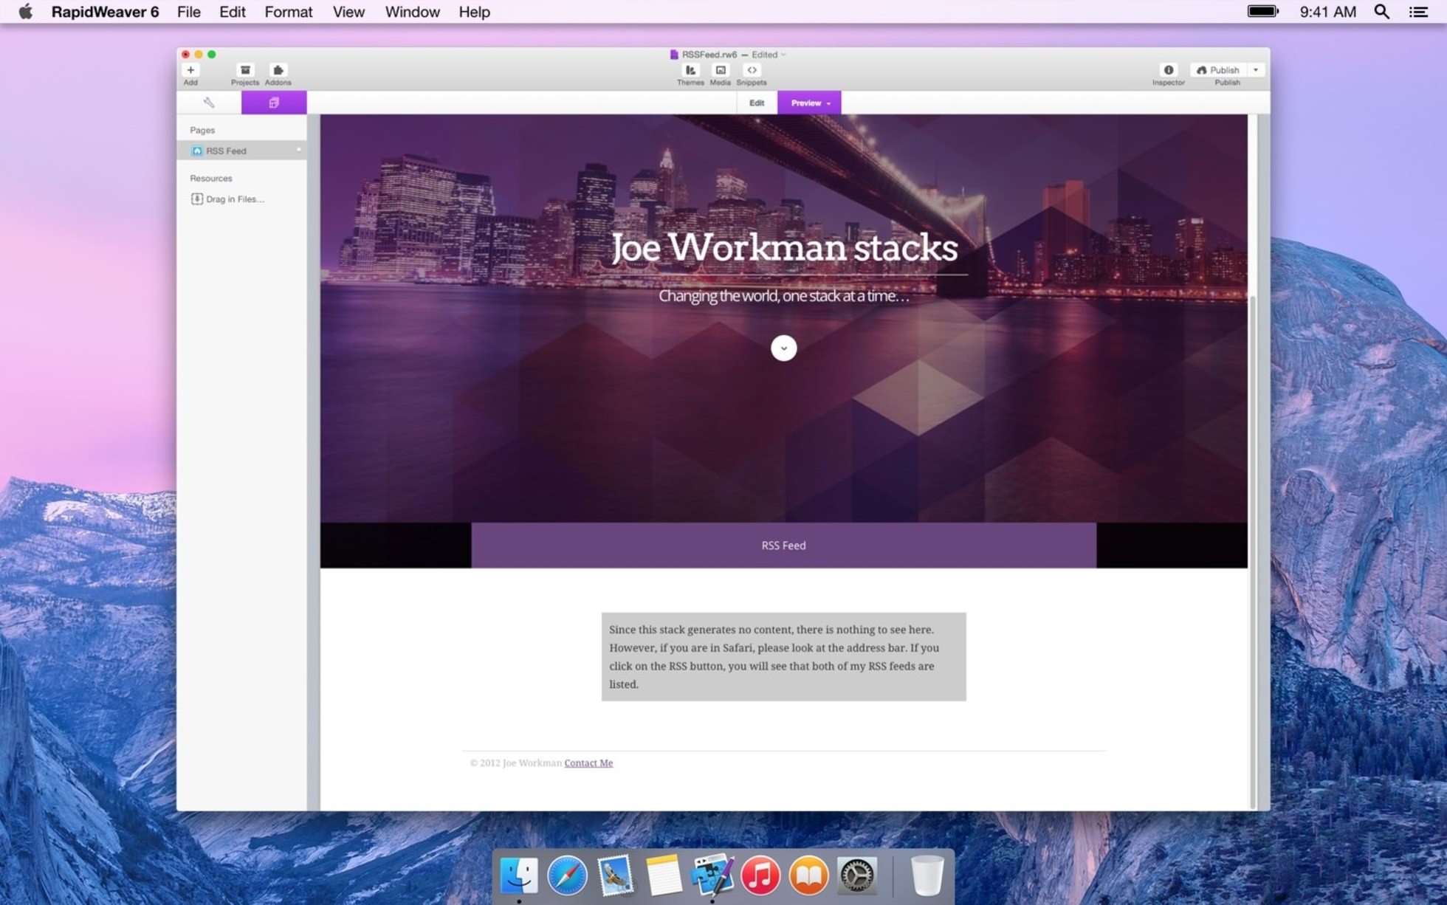1447x905 pixels.
Task: Open System Preferences gear in Dock
Action: pyautogui.click(x=856, y=875)
